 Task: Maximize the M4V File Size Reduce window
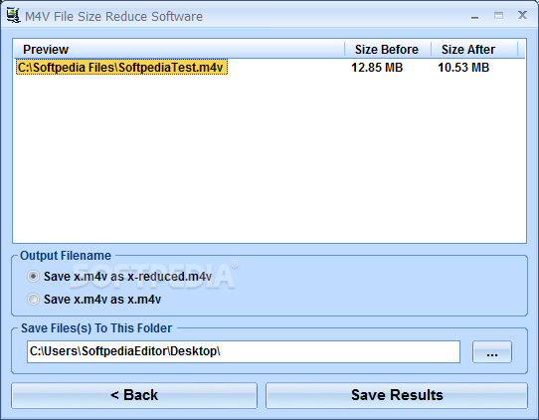(x=498, y=16)
